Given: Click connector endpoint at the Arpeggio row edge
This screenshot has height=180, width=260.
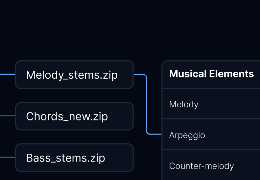Looking at the screenshot, I should [x=160, y=134].
